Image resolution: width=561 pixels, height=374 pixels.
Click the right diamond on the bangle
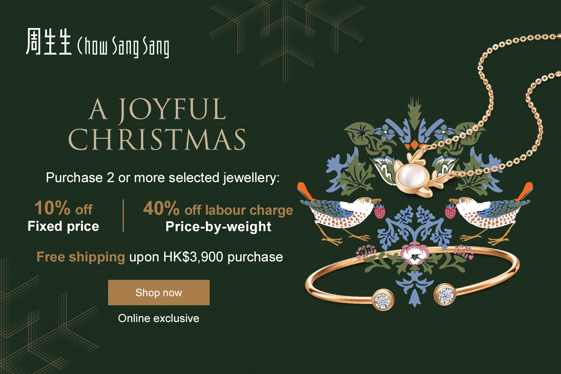[x=445, y=295]
